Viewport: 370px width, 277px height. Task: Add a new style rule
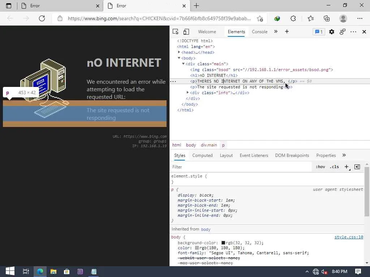point(347,167)
